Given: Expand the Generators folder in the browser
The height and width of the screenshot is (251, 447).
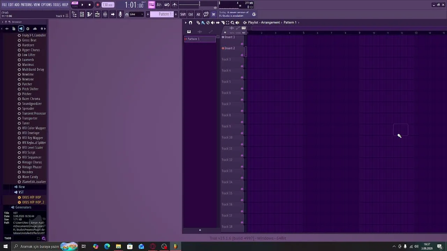Looking at the screenshot, I should click(x=23, y=207).
